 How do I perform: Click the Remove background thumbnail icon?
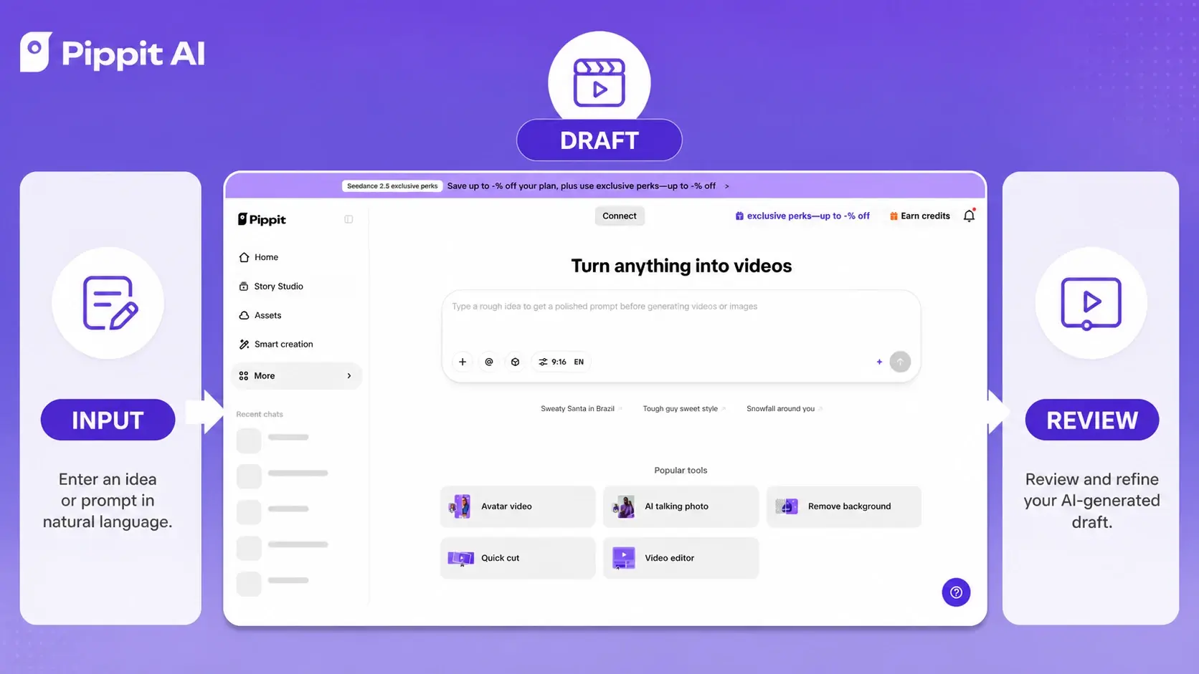[787, 506]
